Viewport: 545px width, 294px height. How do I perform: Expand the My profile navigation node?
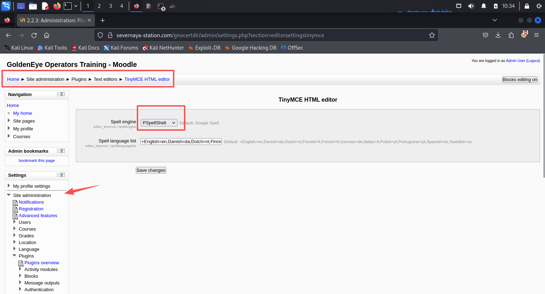(9, 129)
